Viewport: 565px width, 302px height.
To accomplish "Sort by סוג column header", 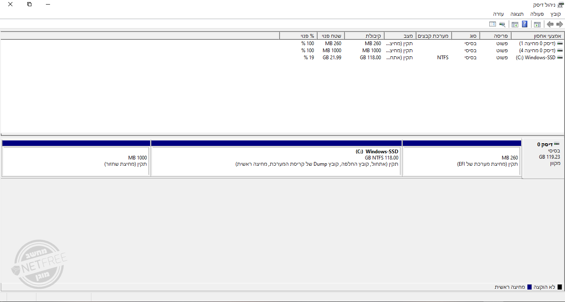I will pos(466,36).
